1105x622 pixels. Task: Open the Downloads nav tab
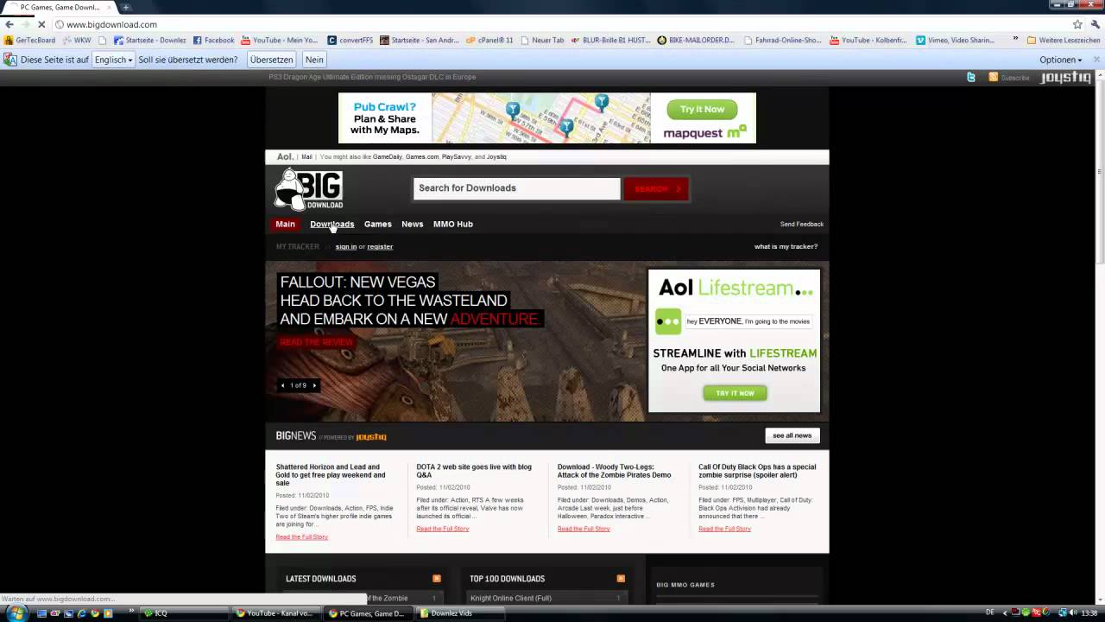[331, 224]
